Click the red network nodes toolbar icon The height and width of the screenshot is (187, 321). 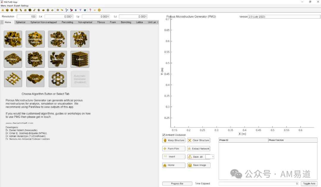tap(71, 10)
